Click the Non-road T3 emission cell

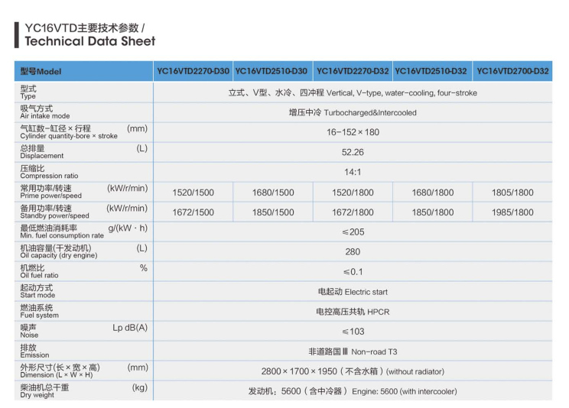[x=353, y=351]
